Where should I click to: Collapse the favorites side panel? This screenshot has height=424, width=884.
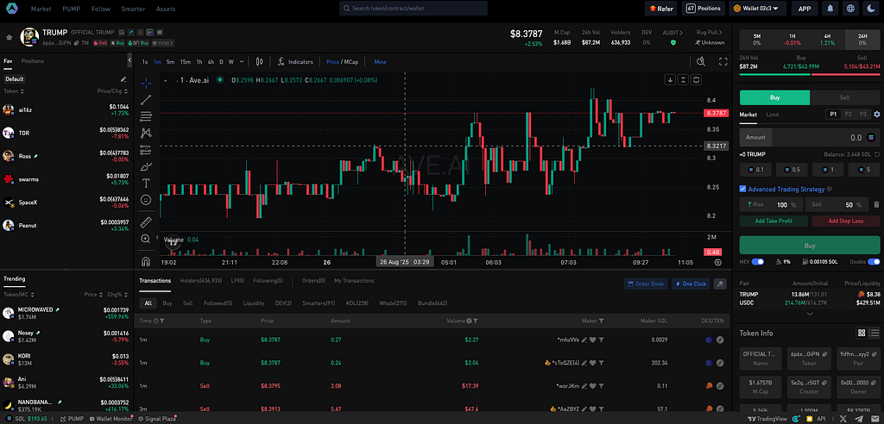click(129, 59)
